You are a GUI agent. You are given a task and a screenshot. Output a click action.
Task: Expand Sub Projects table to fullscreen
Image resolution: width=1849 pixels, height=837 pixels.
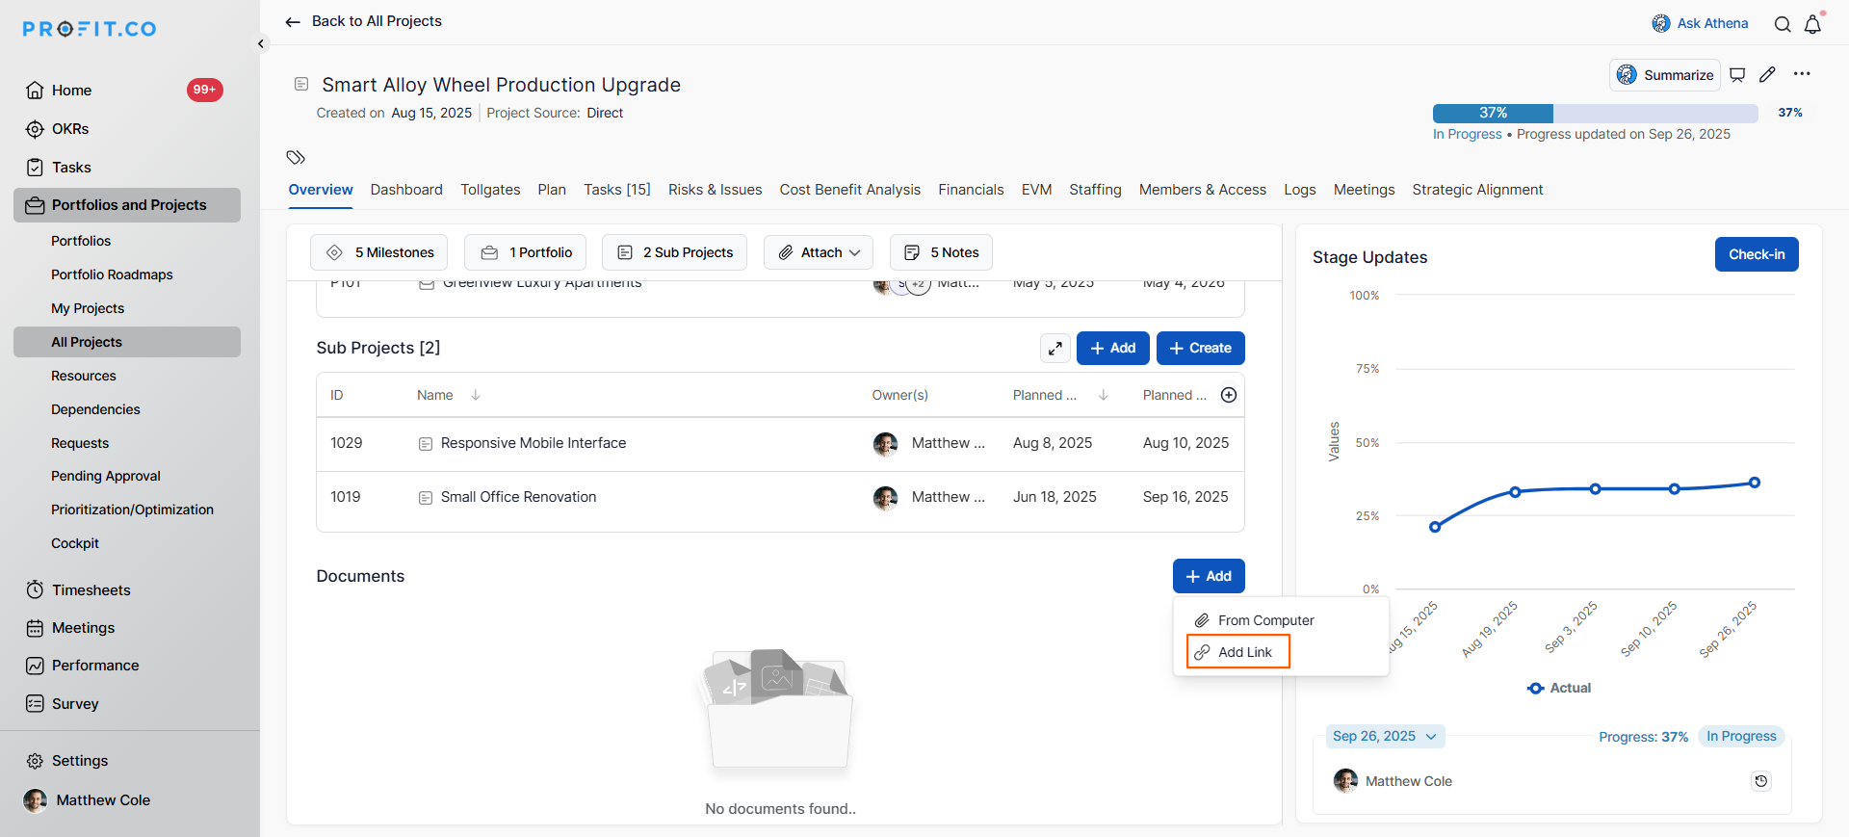(1055, 349)
